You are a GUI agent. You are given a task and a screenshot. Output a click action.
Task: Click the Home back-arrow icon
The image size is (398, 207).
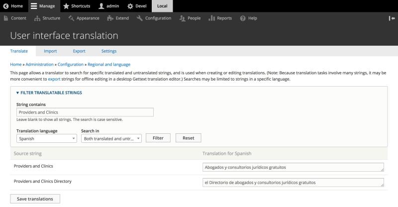pyautogui.click(x=6, y=6)
